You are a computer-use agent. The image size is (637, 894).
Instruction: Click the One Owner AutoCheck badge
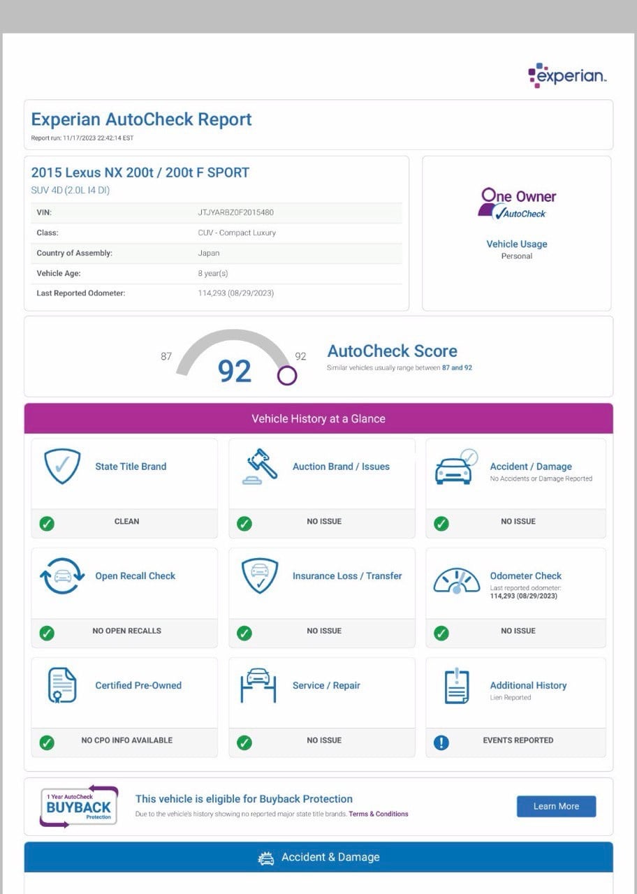(517, 203)
